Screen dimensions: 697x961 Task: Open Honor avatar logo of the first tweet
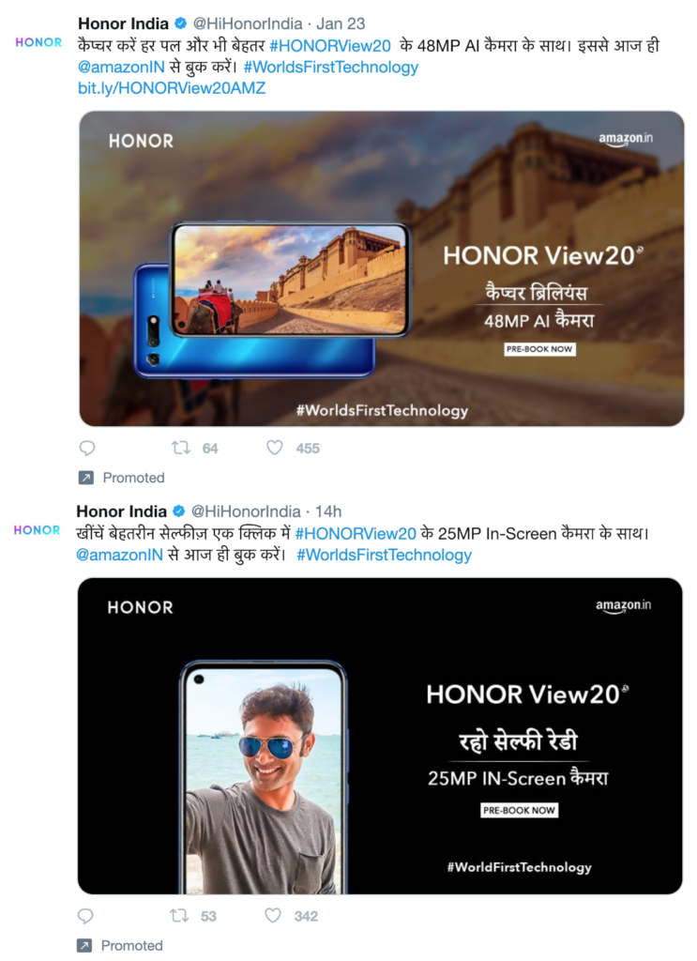38,42
